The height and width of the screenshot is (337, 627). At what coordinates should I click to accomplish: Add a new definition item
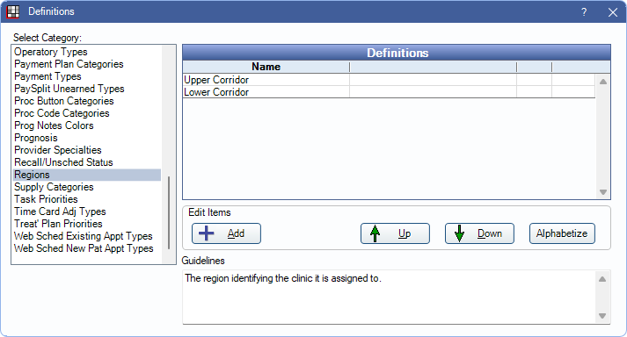(x=226, y=233)
